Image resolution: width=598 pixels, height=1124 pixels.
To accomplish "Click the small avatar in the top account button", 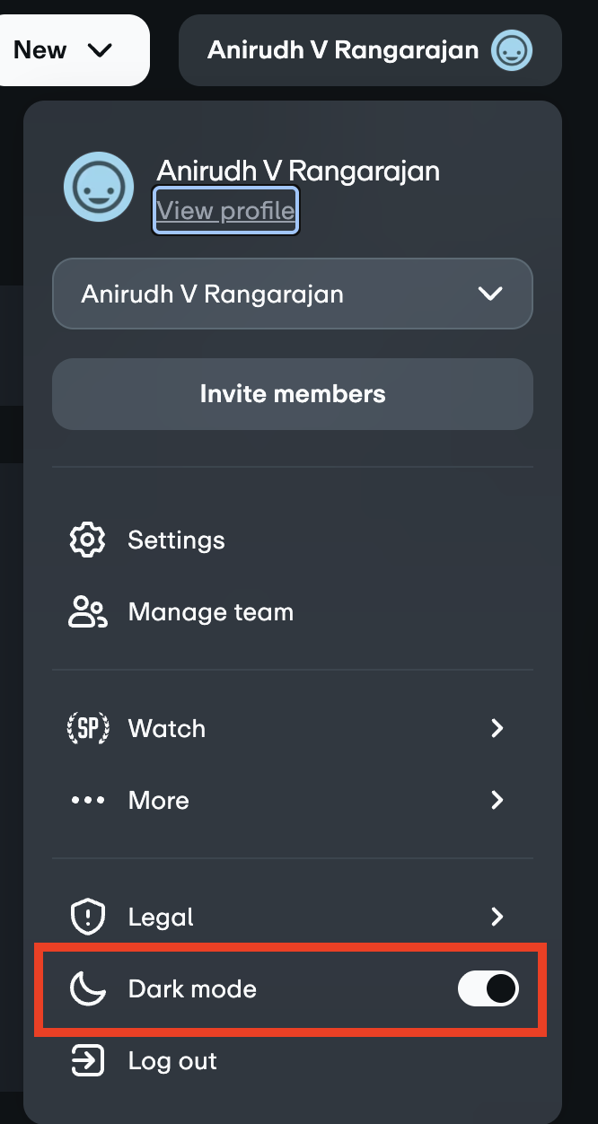I will click(x=512, y=50).
